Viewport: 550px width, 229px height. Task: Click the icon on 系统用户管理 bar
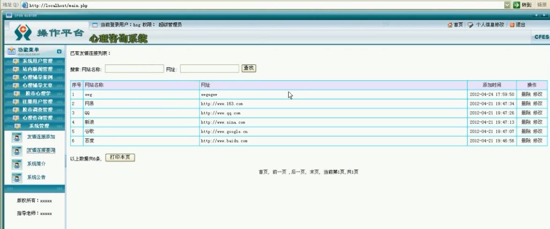(16, 61)
